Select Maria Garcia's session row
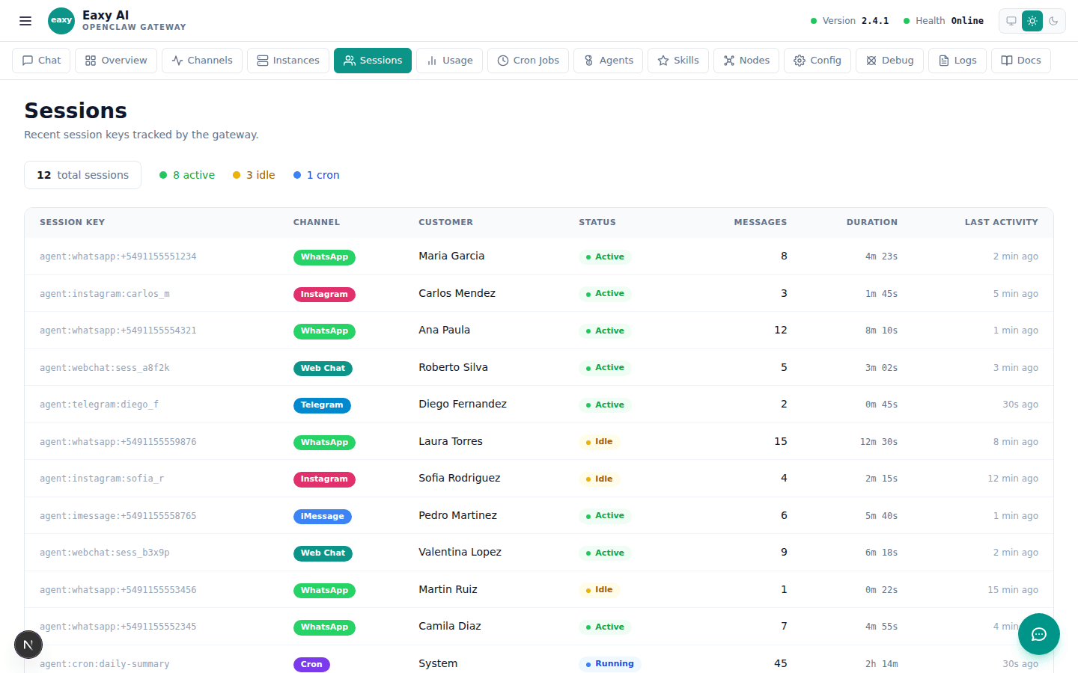Image resolution: width=1078 pixels, height=673 pixels. (x=451, y=256)
